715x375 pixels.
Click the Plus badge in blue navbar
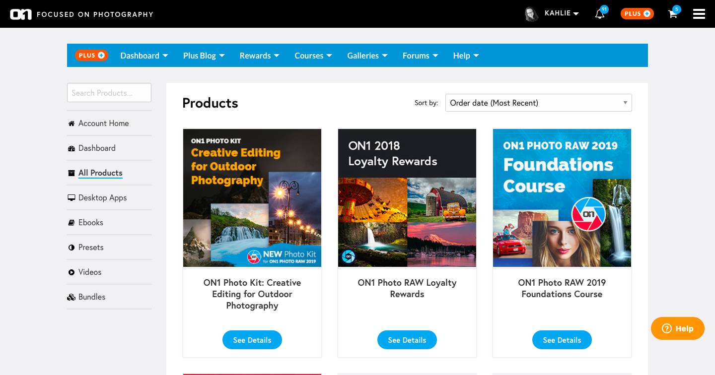91,56
